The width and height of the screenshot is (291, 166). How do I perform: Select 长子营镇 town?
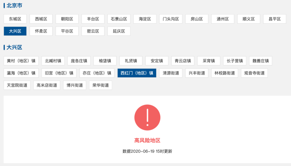click(x=235, y=61)
